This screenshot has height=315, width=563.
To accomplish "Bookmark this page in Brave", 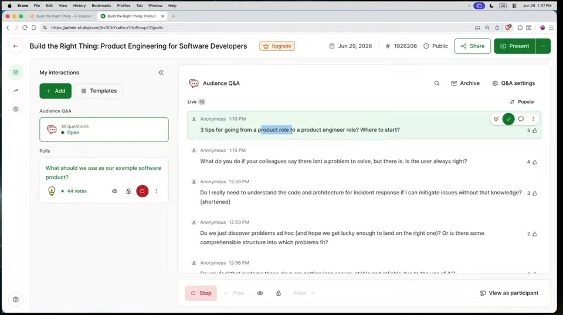I will point(34,28).
